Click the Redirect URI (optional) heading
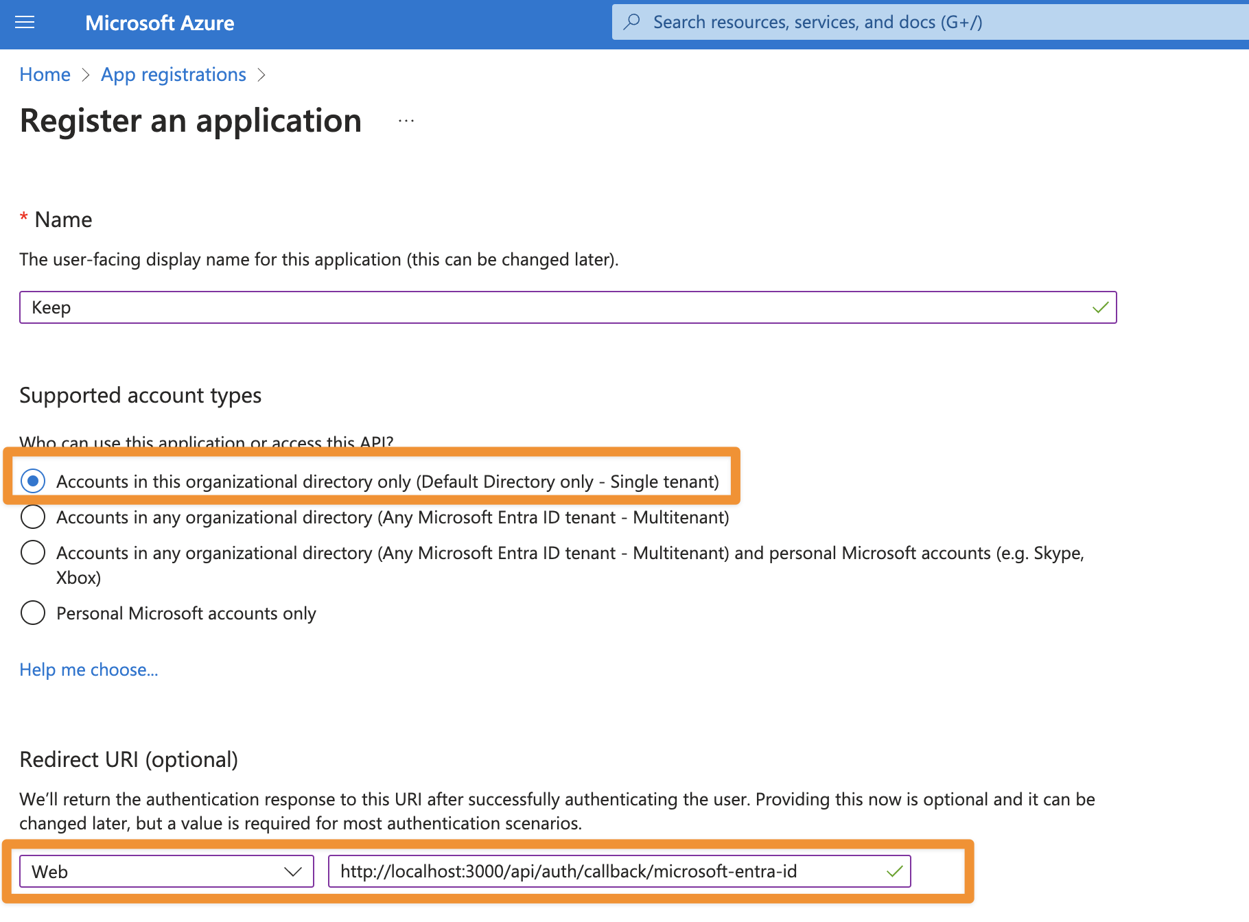The height and width of the screenshot is (922, 1249). click(x=129, y=759)
